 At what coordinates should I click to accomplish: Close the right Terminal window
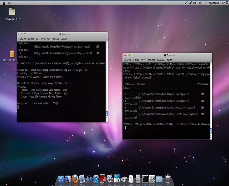click(x=125, y=55)
